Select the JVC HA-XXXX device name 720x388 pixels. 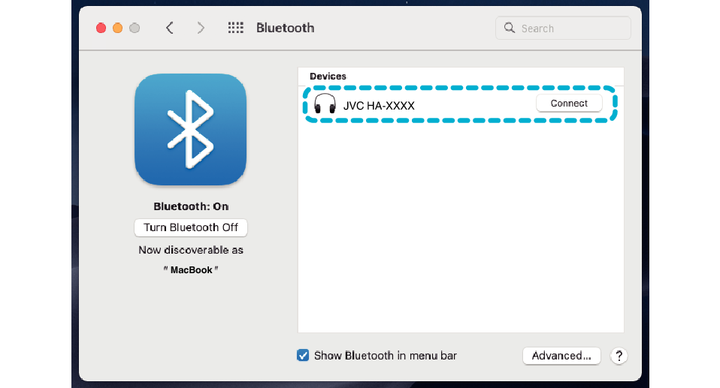379,105
